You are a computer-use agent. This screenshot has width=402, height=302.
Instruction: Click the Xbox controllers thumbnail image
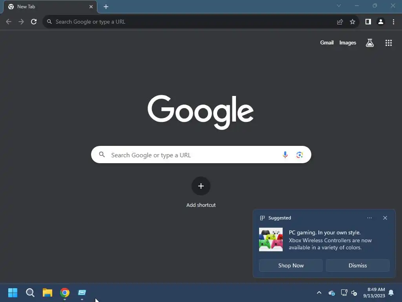(271, 239)
